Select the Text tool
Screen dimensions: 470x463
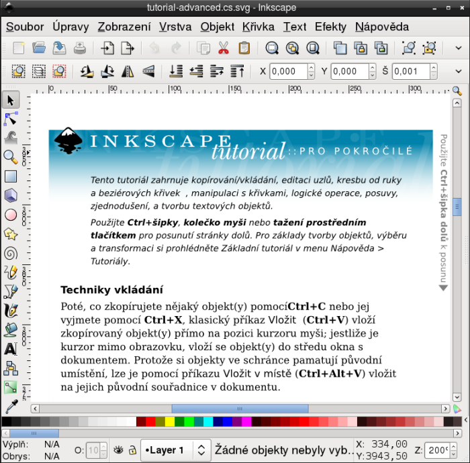[11, 349]
